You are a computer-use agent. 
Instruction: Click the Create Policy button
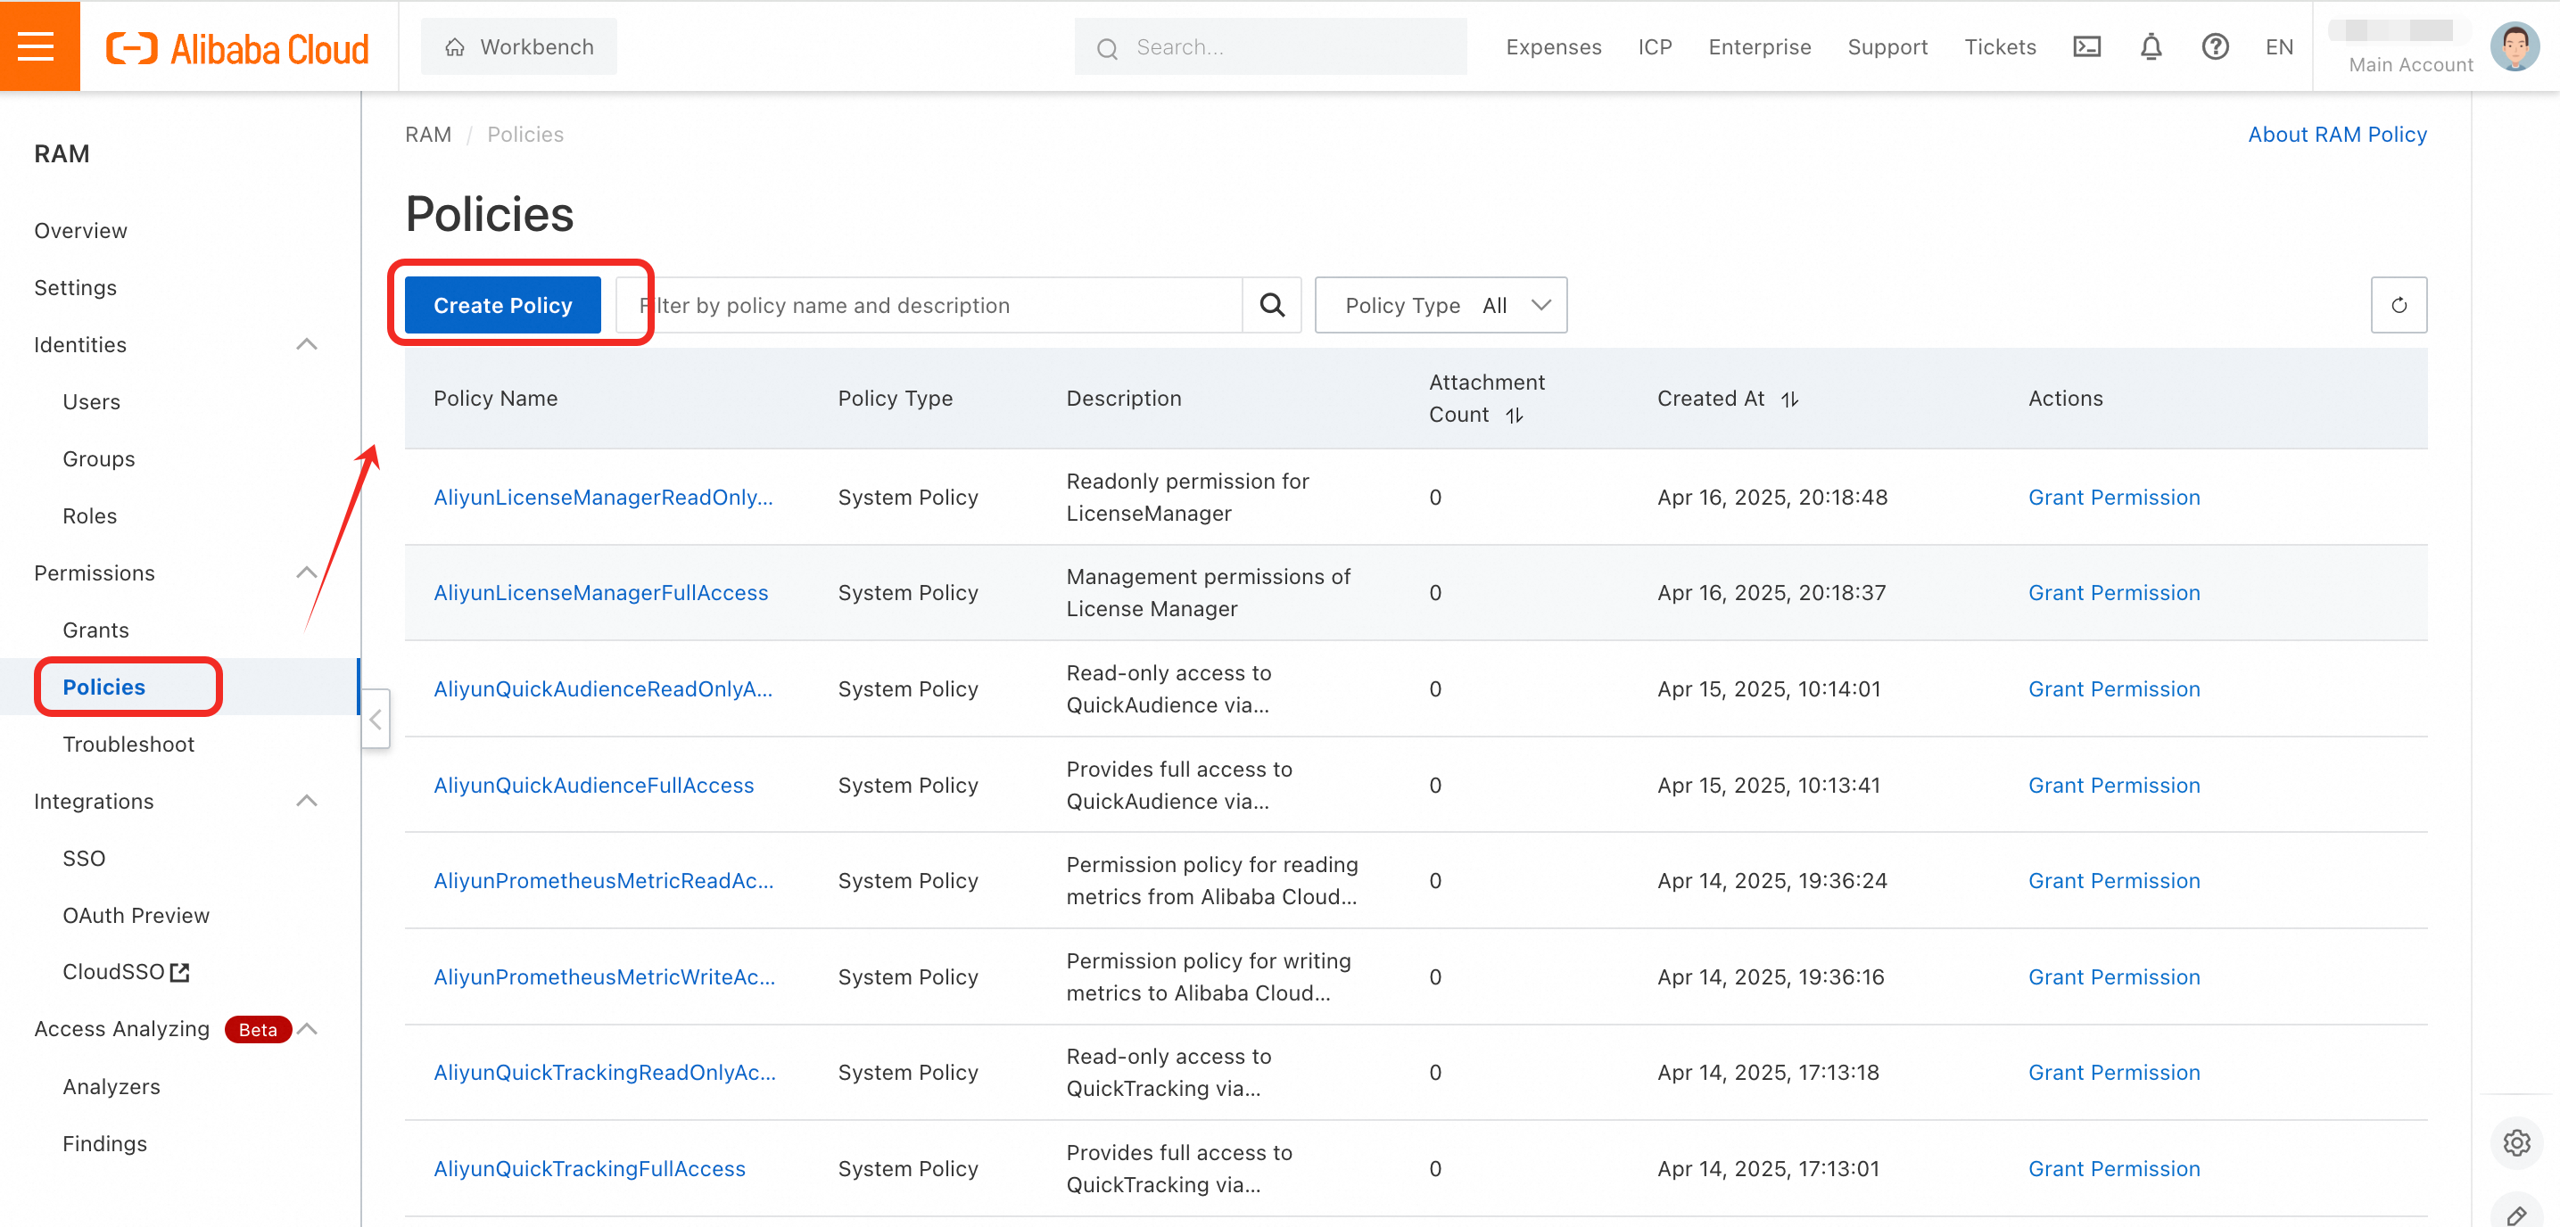pyautogui.click(x=502, y=305)
